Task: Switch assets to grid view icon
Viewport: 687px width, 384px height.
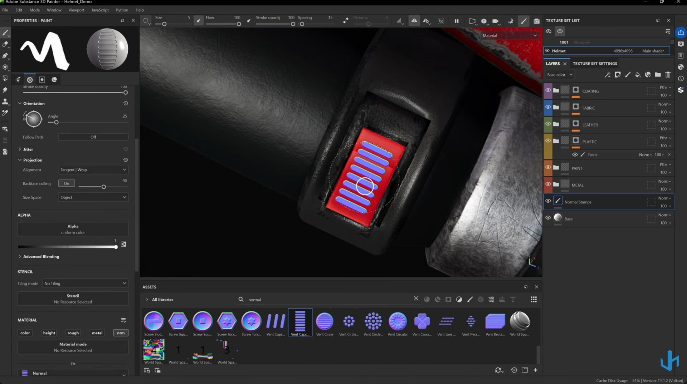Action: (533, 300)
